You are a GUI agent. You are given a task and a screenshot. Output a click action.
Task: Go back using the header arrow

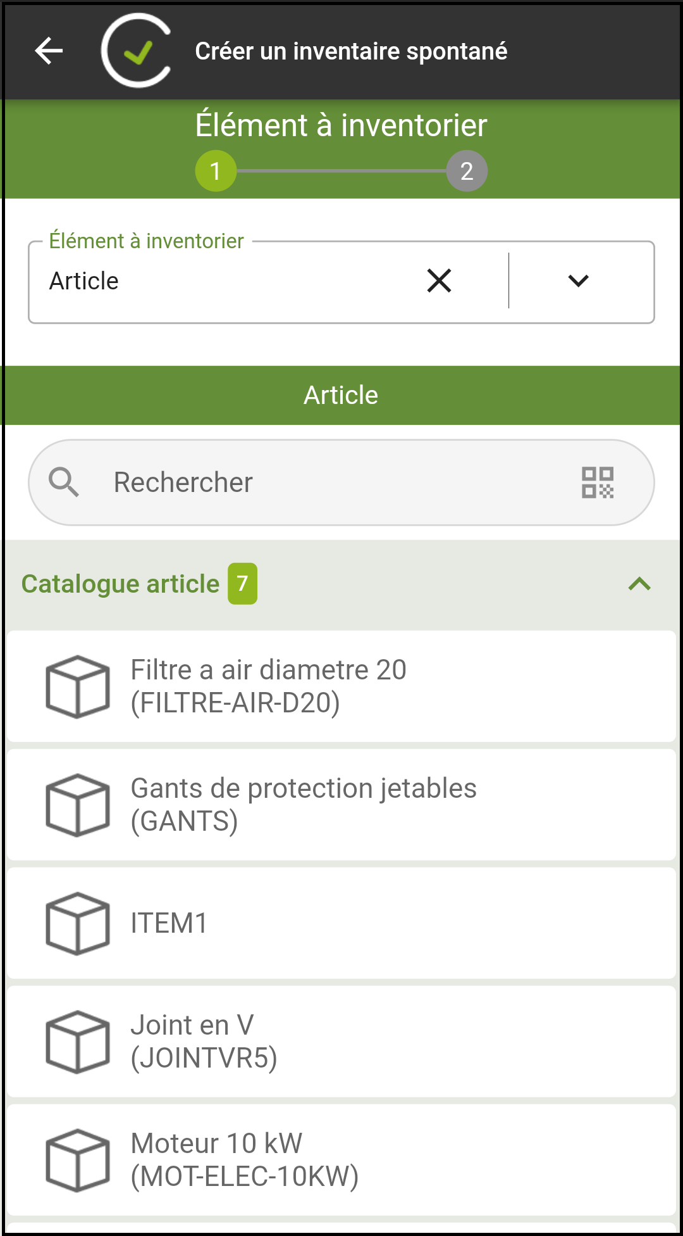tap(49, 51)
